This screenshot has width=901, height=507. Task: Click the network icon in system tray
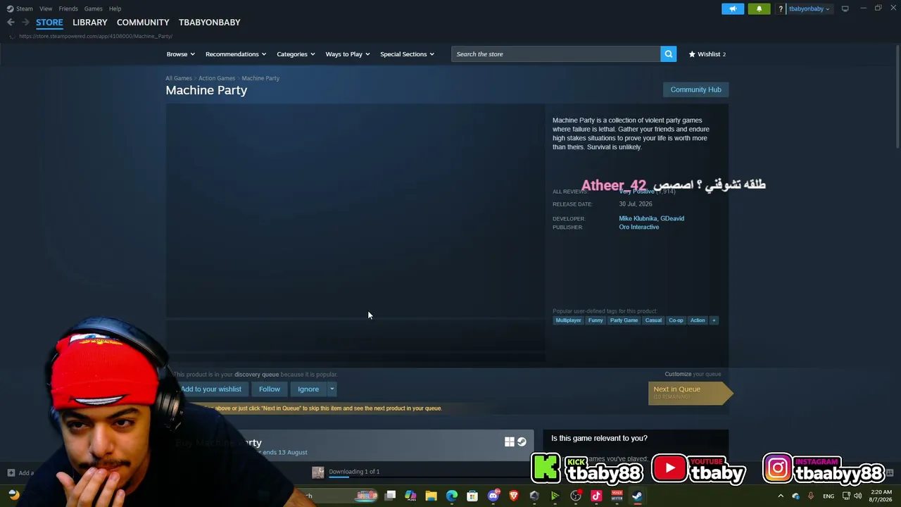point(846,496)
